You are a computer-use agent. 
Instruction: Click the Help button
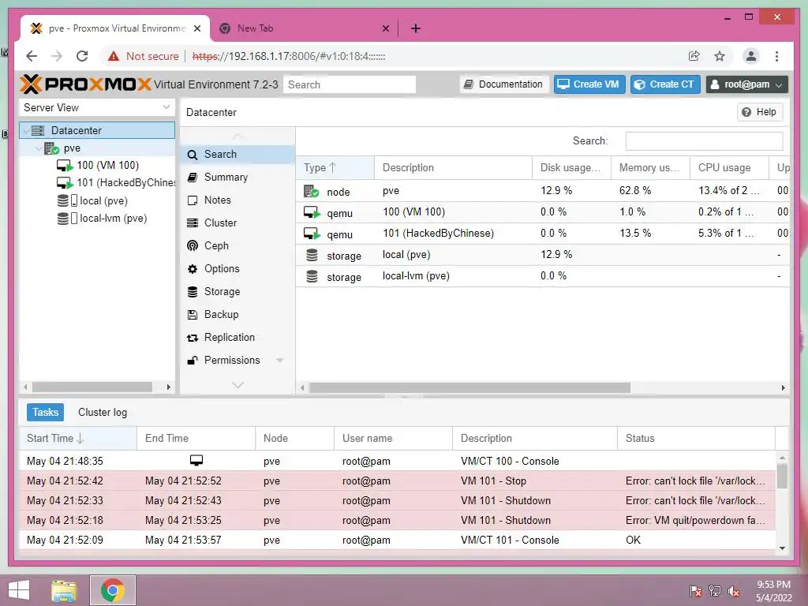[x=760, y=112]
